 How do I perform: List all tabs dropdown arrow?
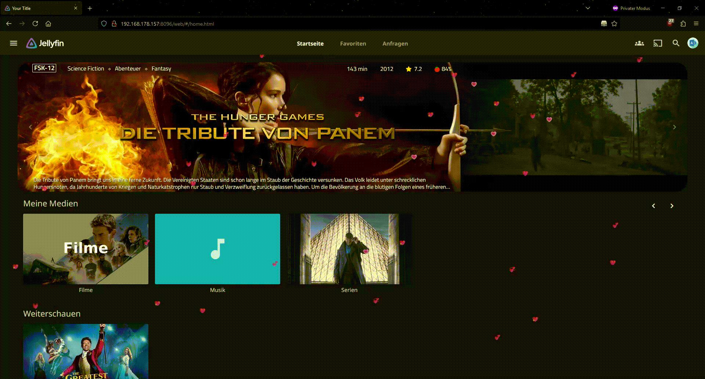pyautogui.click(x=588, y=8)
